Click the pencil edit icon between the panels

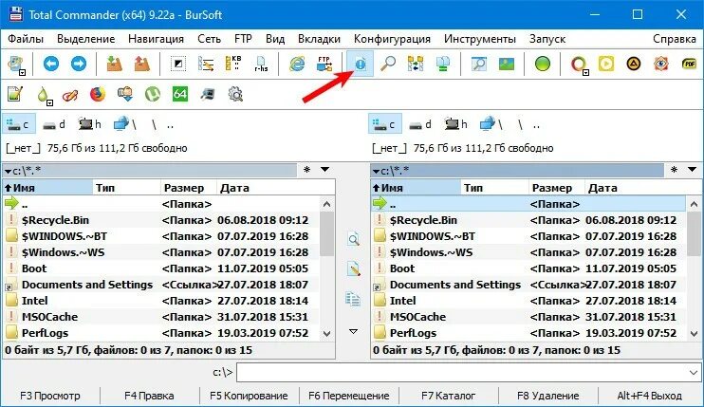(x=353, y=269)
